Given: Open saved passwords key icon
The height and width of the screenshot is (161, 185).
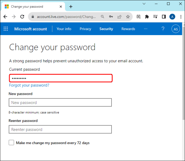Looking at the screenshot, I should [111, 17].
